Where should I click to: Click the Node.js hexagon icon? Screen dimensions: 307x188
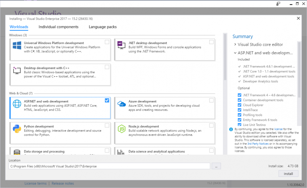pyautogui.click(x=121, y=129)
